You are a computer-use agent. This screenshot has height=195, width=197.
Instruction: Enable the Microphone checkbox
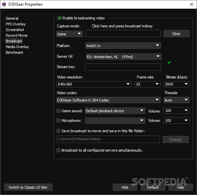pos(58,121)
